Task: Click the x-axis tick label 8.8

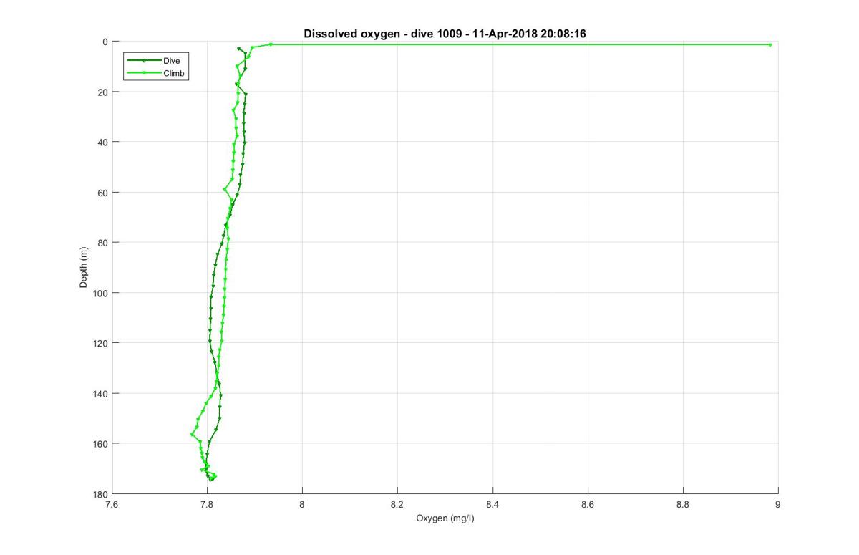Action: pyautogui.click(x=683, y=504)
